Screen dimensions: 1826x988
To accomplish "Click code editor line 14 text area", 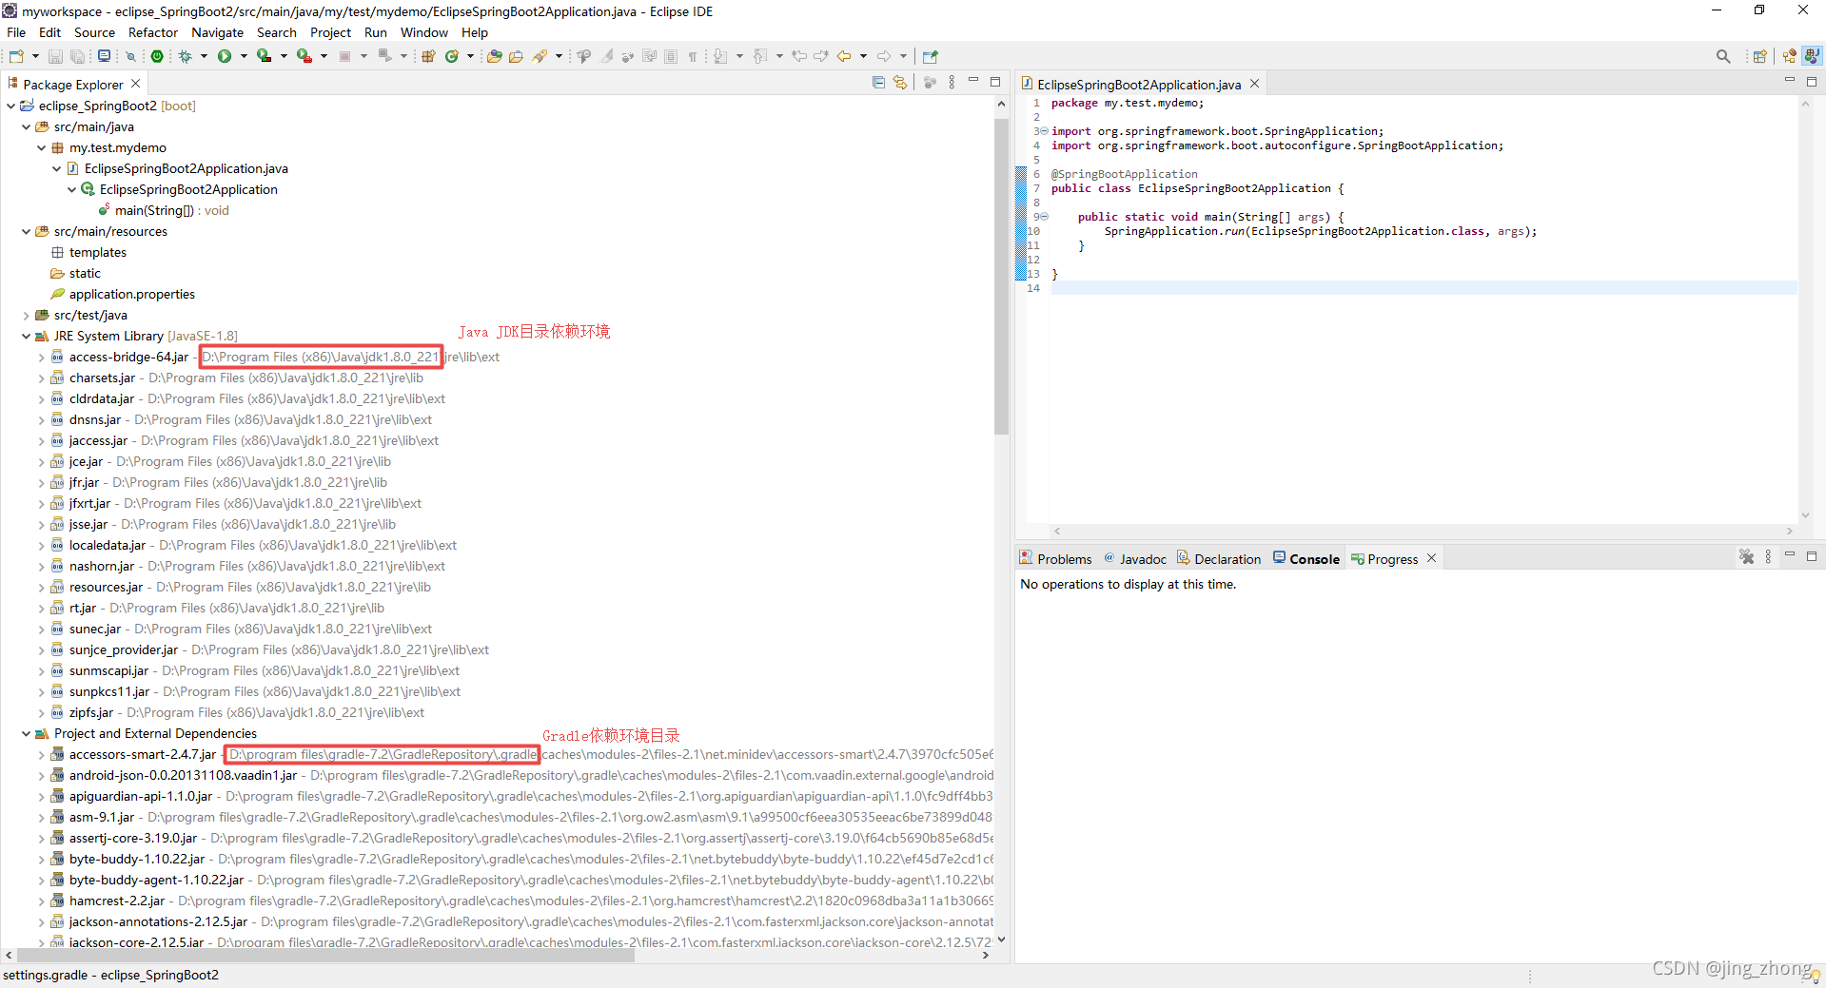I will pyautogui.click(x=1423, y=288).
